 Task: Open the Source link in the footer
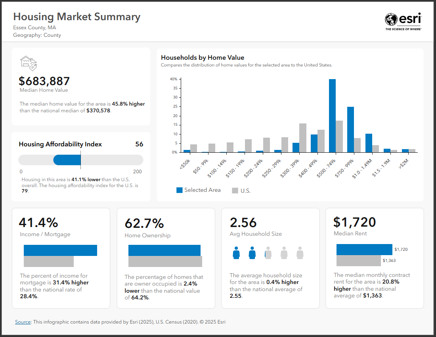pyautogui.click(x=23, y=322)
